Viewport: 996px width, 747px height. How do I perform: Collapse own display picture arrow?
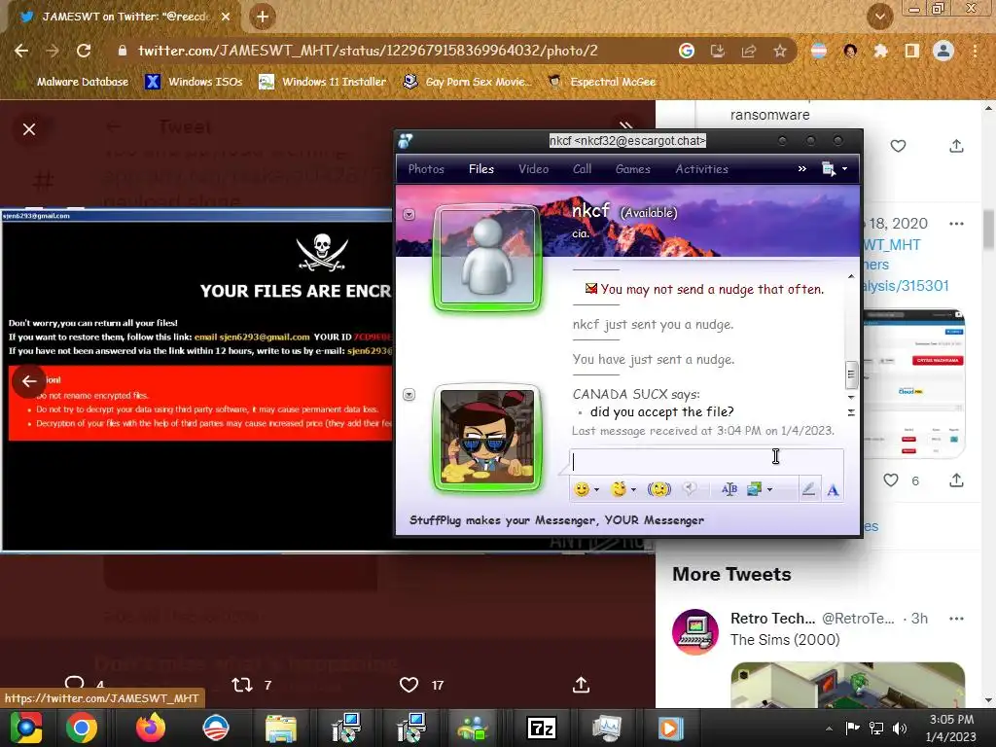tap(409, 395)
